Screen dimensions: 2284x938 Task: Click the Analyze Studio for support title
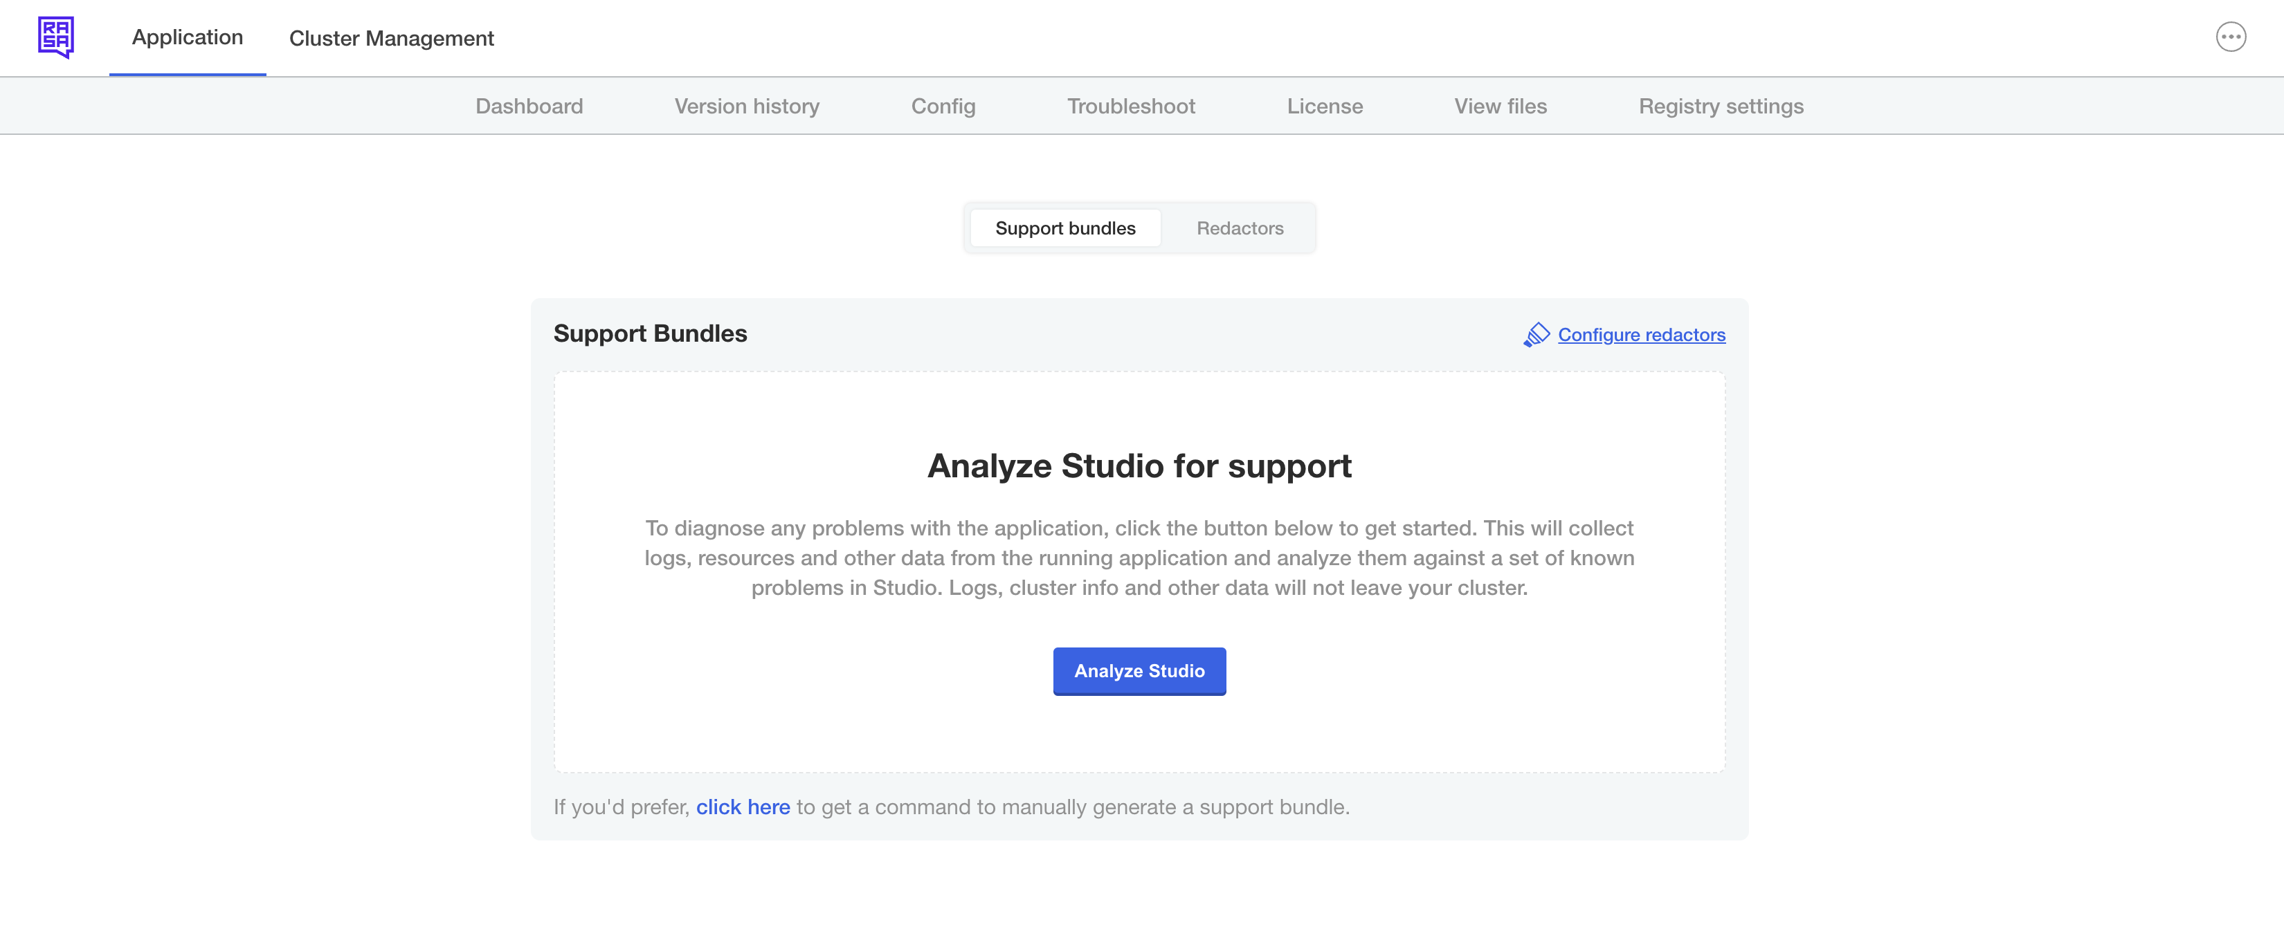(x=1140, y=465)
